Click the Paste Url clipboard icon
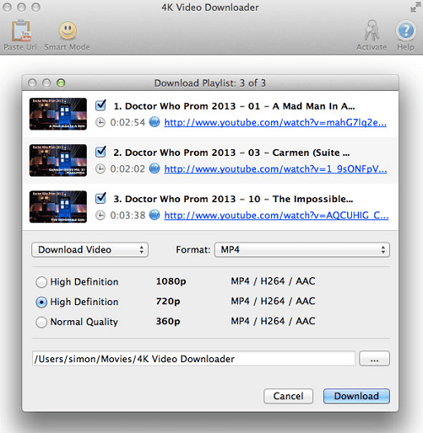Screen dimensions: 423x433 (x=21, y=30)
